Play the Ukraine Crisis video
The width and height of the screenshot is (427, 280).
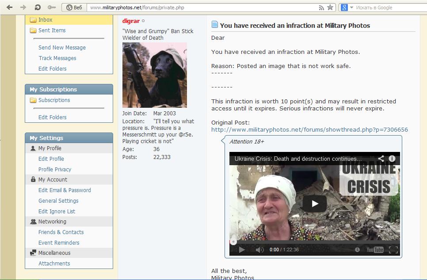coord(315,204)
